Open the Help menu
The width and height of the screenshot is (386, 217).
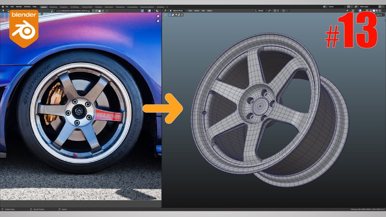(x=35, y=7)
